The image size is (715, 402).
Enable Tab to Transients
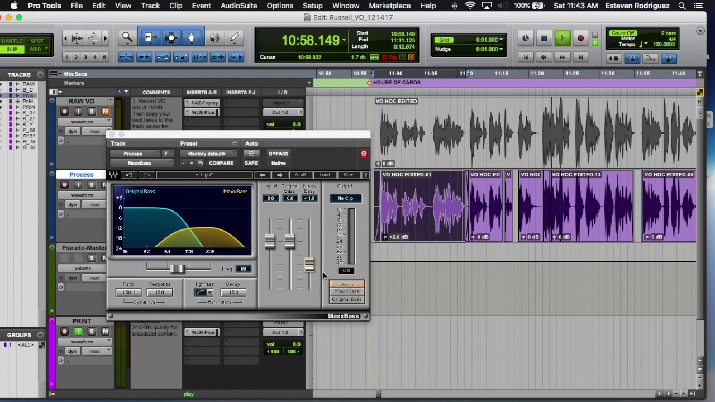pyautogui.click(x=144, y=57)
